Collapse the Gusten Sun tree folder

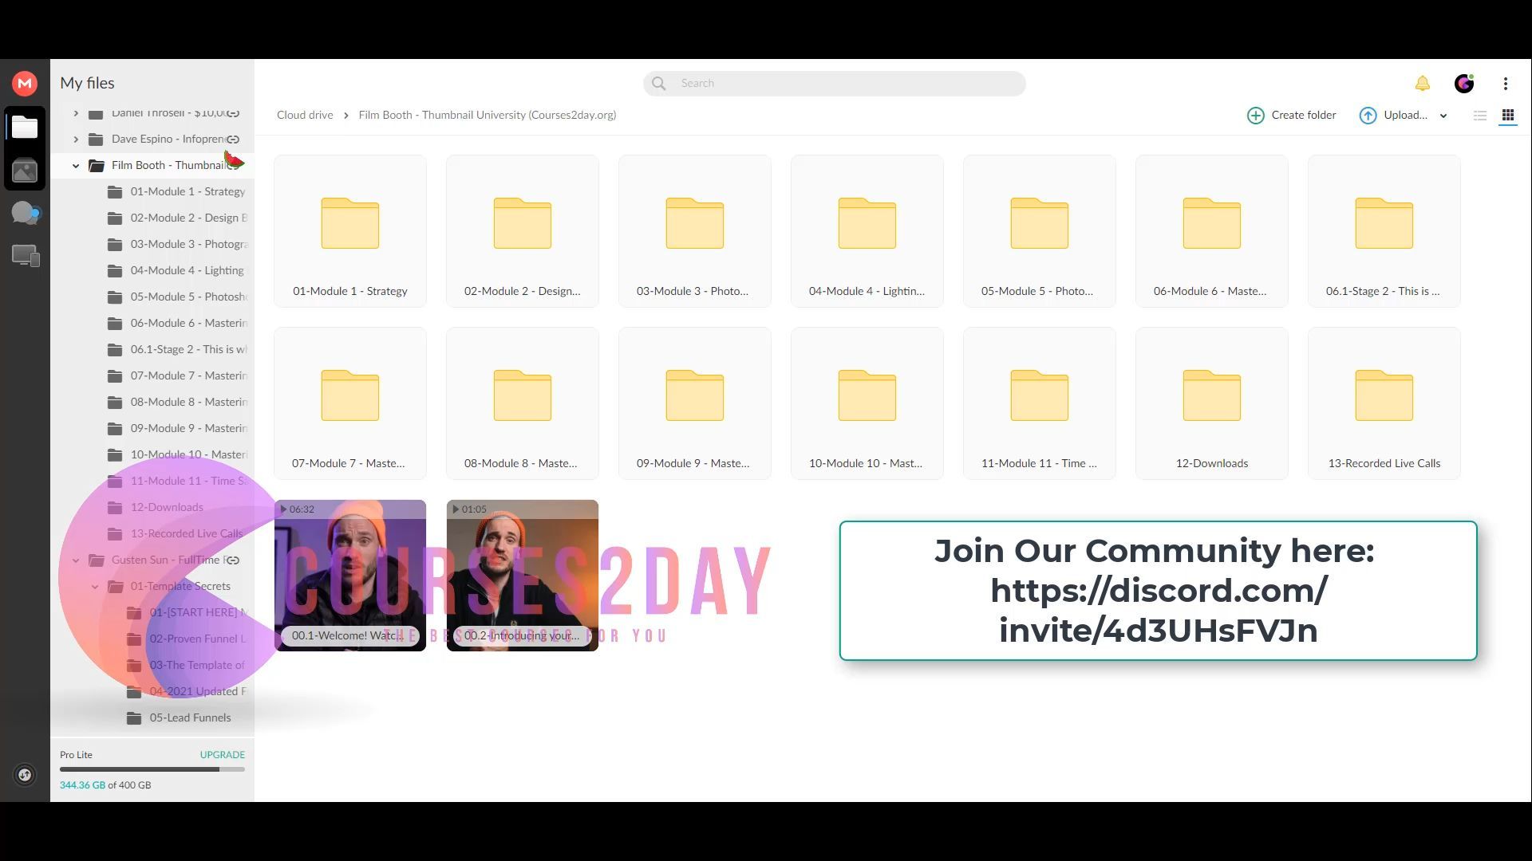point(76,560)
